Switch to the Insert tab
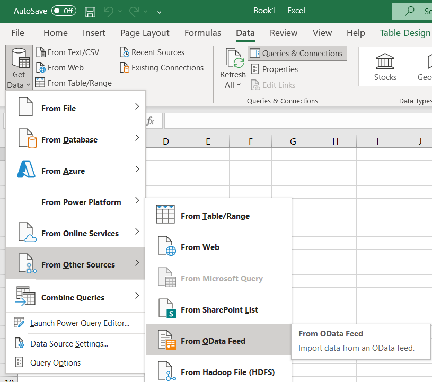Screen dimensions: 432x382 click(94, 33)
